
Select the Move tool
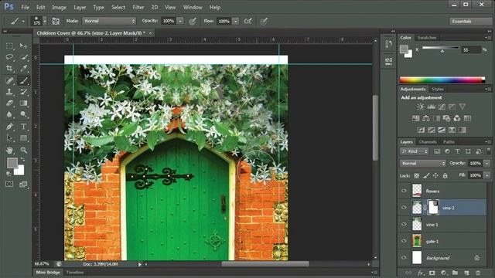click(x=23, y=46)
